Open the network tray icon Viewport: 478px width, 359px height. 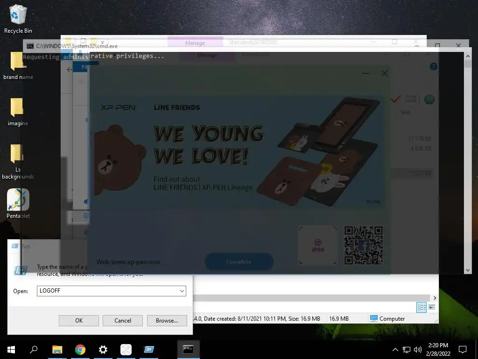(x=407, y=350)
